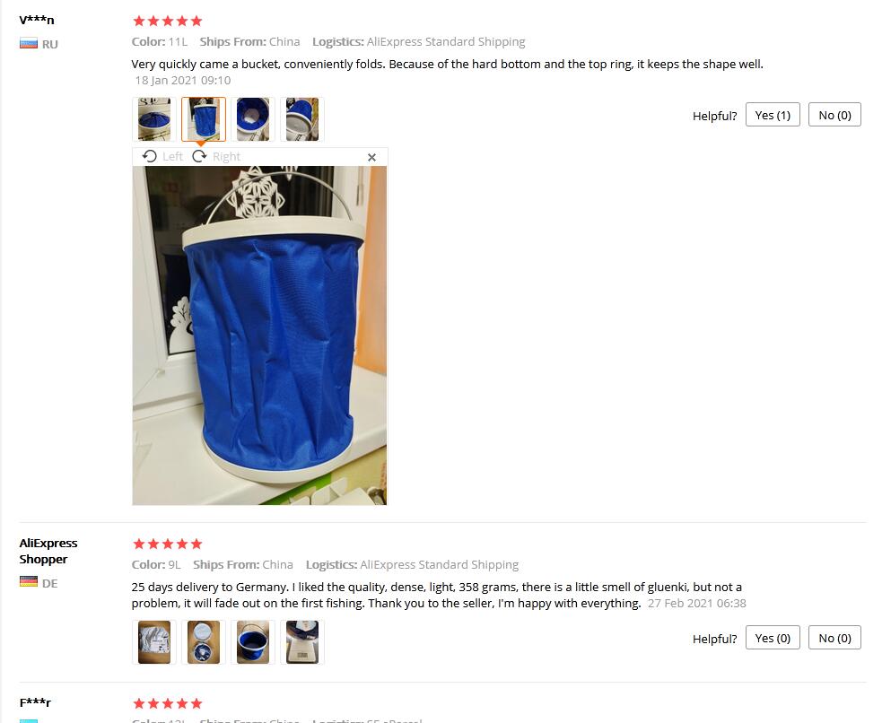Open fourth thumbnail in V***n's review
Image resolution: width=882 pixels, height=723 pixels.
pos(302,119)
